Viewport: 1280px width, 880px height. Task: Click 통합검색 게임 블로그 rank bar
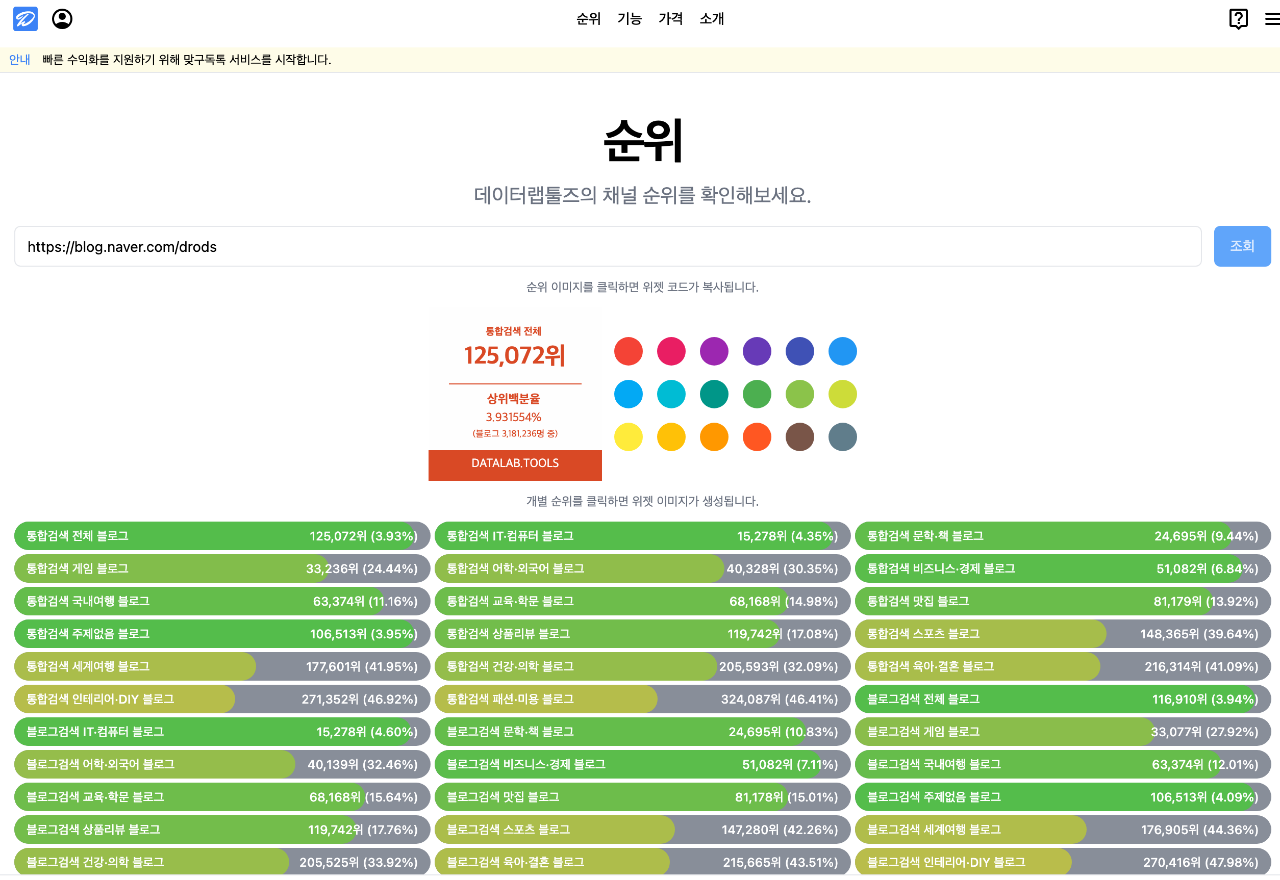[222, 568]
